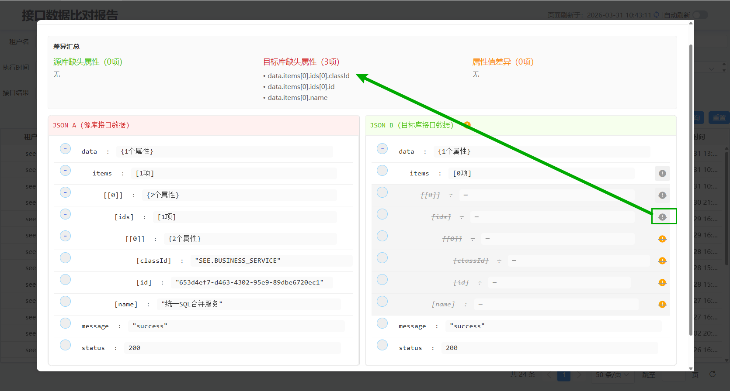The height and width of the screenshot is (391, 730).
Task: Collapse the data node in JSON A
Action: tap(65, 148)
